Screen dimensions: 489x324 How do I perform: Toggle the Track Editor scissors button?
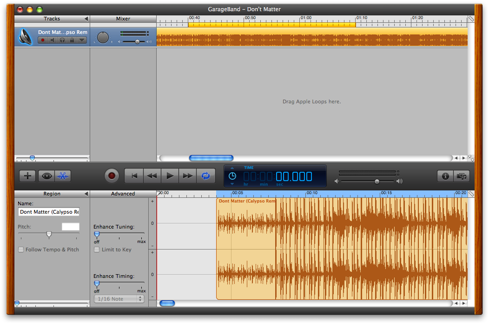coord(63,176)
